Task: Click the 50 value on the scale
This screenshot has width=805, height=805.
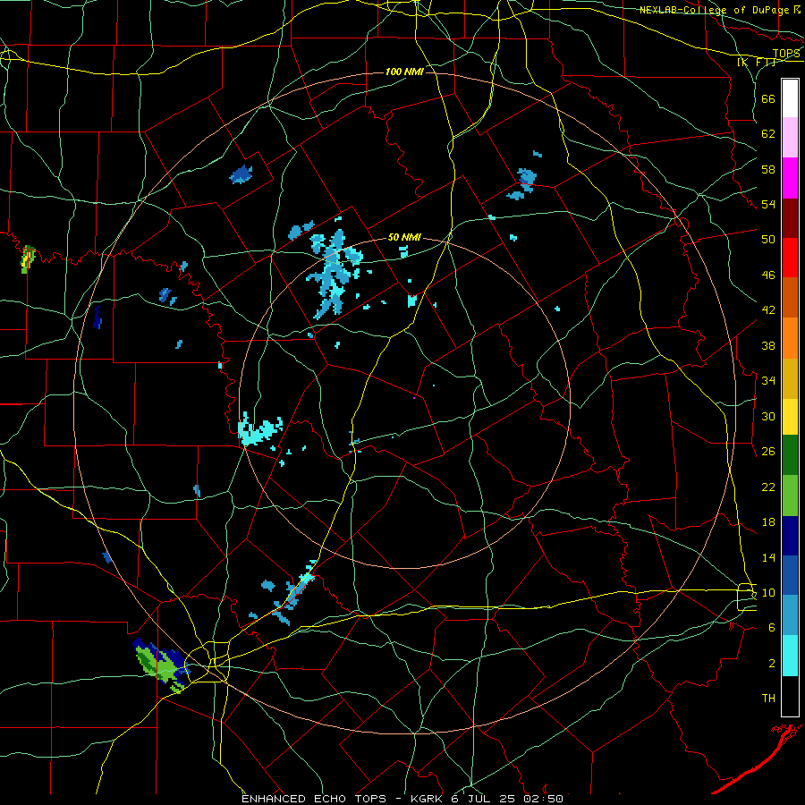Action: pos(768,240)
